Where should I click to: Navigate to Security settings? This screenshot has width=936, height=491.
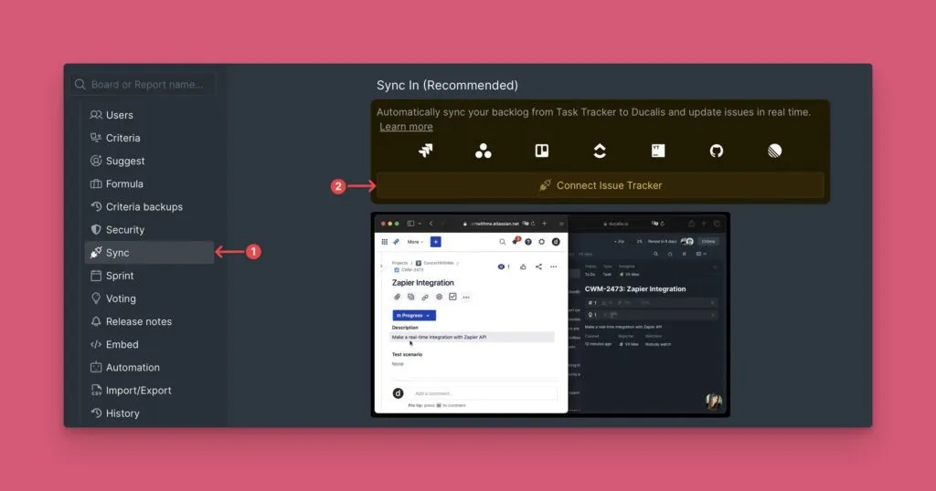125,230
